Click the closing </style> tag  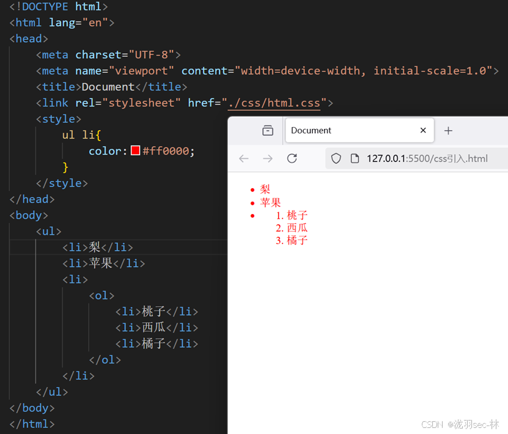tap(62, 183)
